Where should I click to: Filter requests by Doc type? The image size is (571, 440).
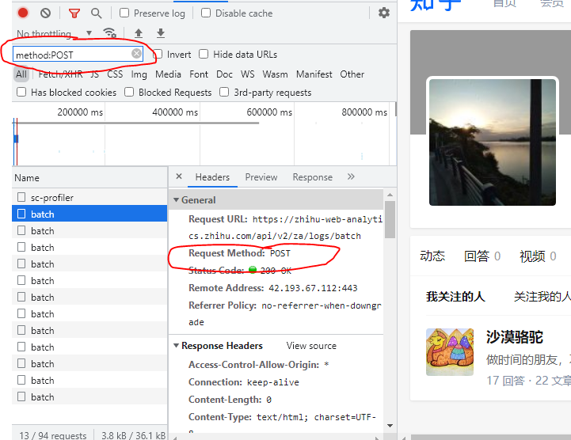[224, 74]
